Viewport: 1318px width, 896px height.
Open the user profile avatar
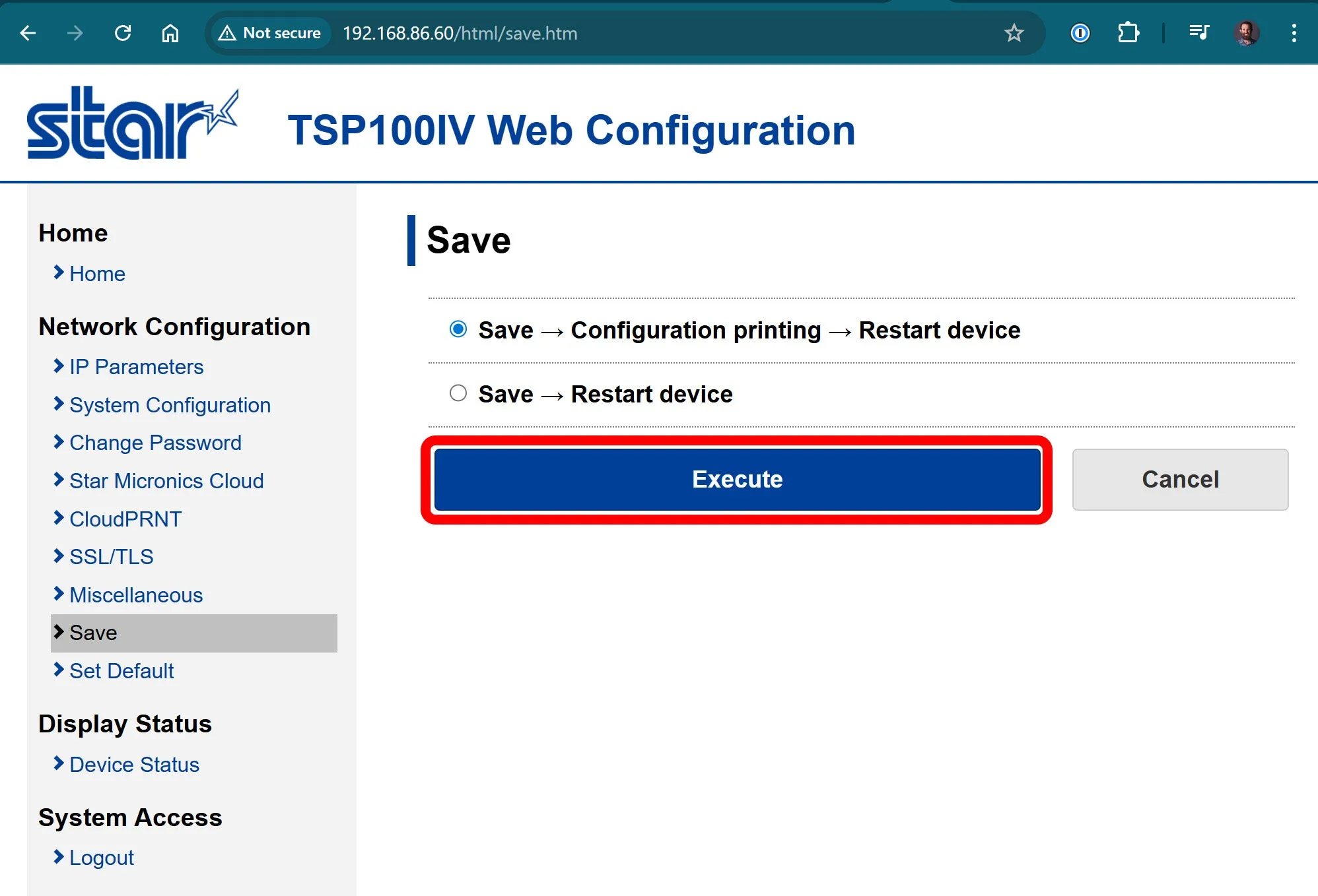(1247, 33)
